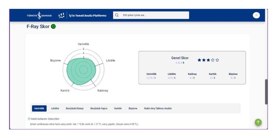Click the Verimlilik 2.75 / 5 value
The image size is (277, 138).
coord(151,78)
